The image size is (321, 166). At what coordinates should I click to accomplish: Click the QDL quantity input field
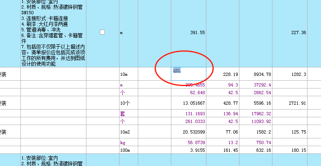click(x=188, y=74)
